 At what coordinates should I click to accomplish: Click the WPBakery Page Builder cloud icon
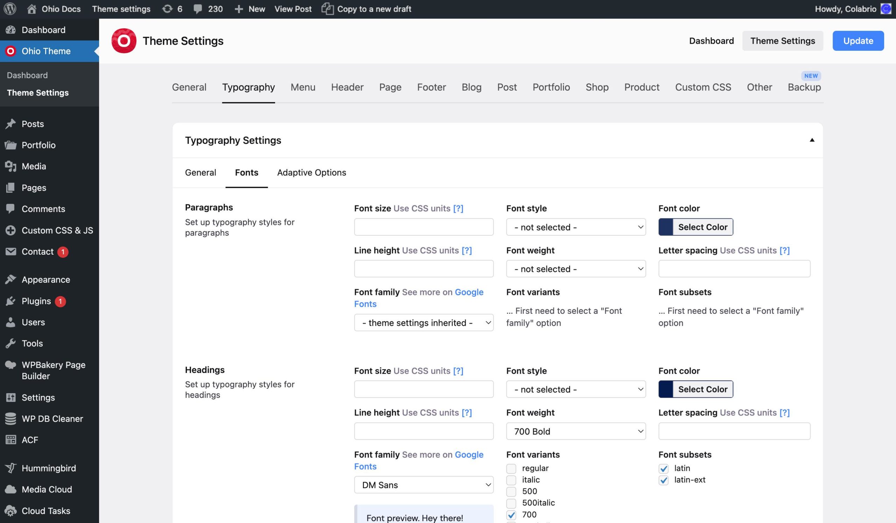pyautogui.click(x=10, y=365)
